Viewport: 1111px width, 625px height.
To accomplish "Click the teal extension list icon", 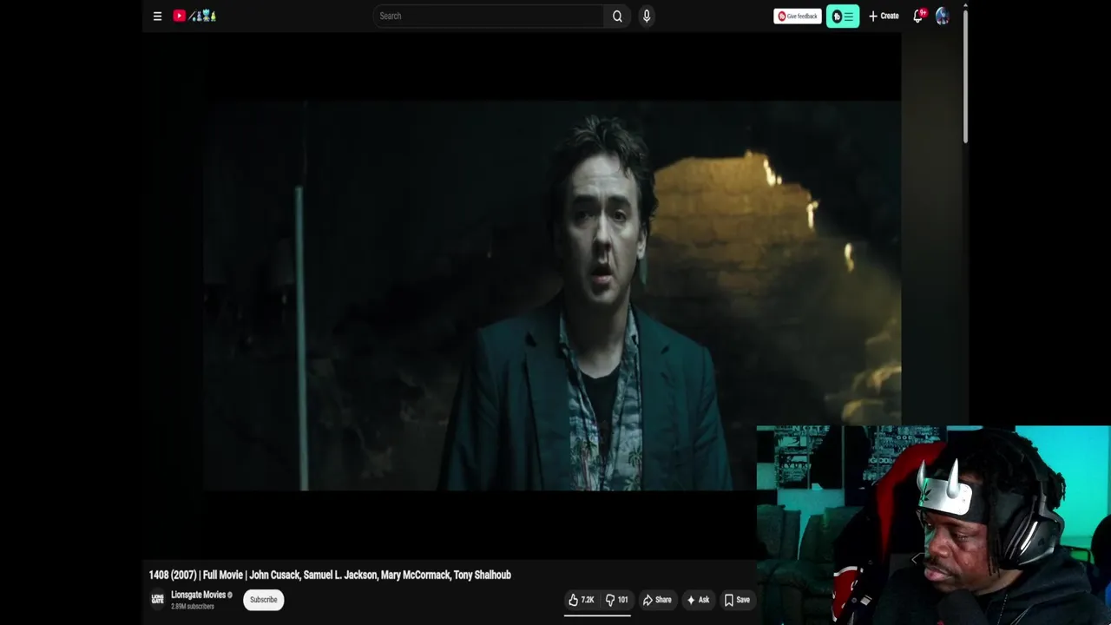I will pyautogui.click(x=843, y=16).
